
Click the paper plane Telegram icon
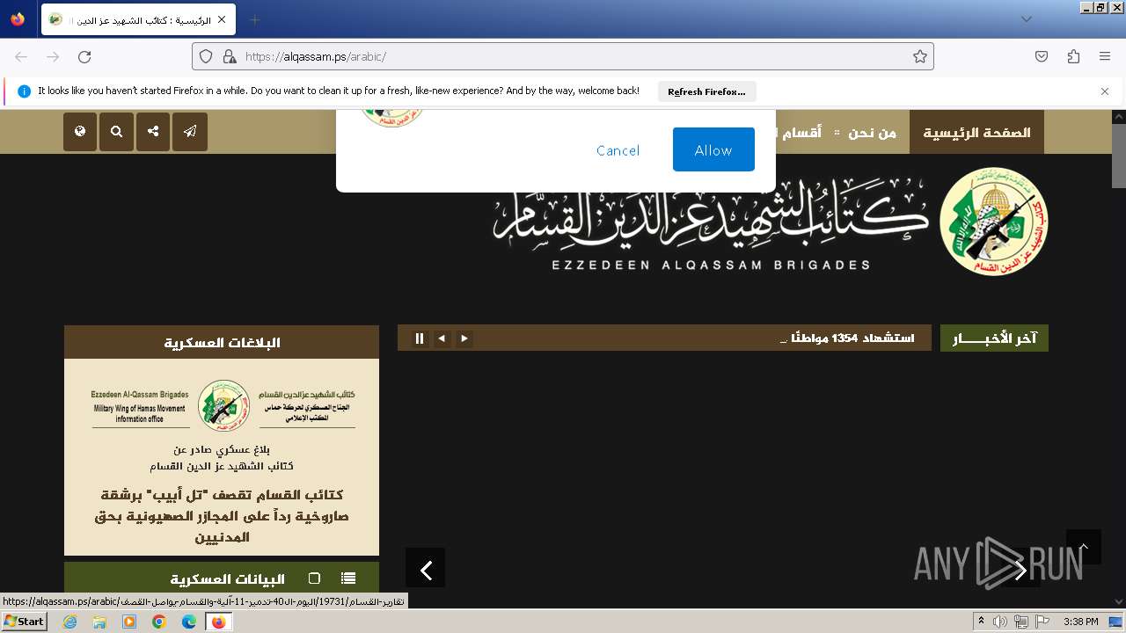click(x=190, y=132)
